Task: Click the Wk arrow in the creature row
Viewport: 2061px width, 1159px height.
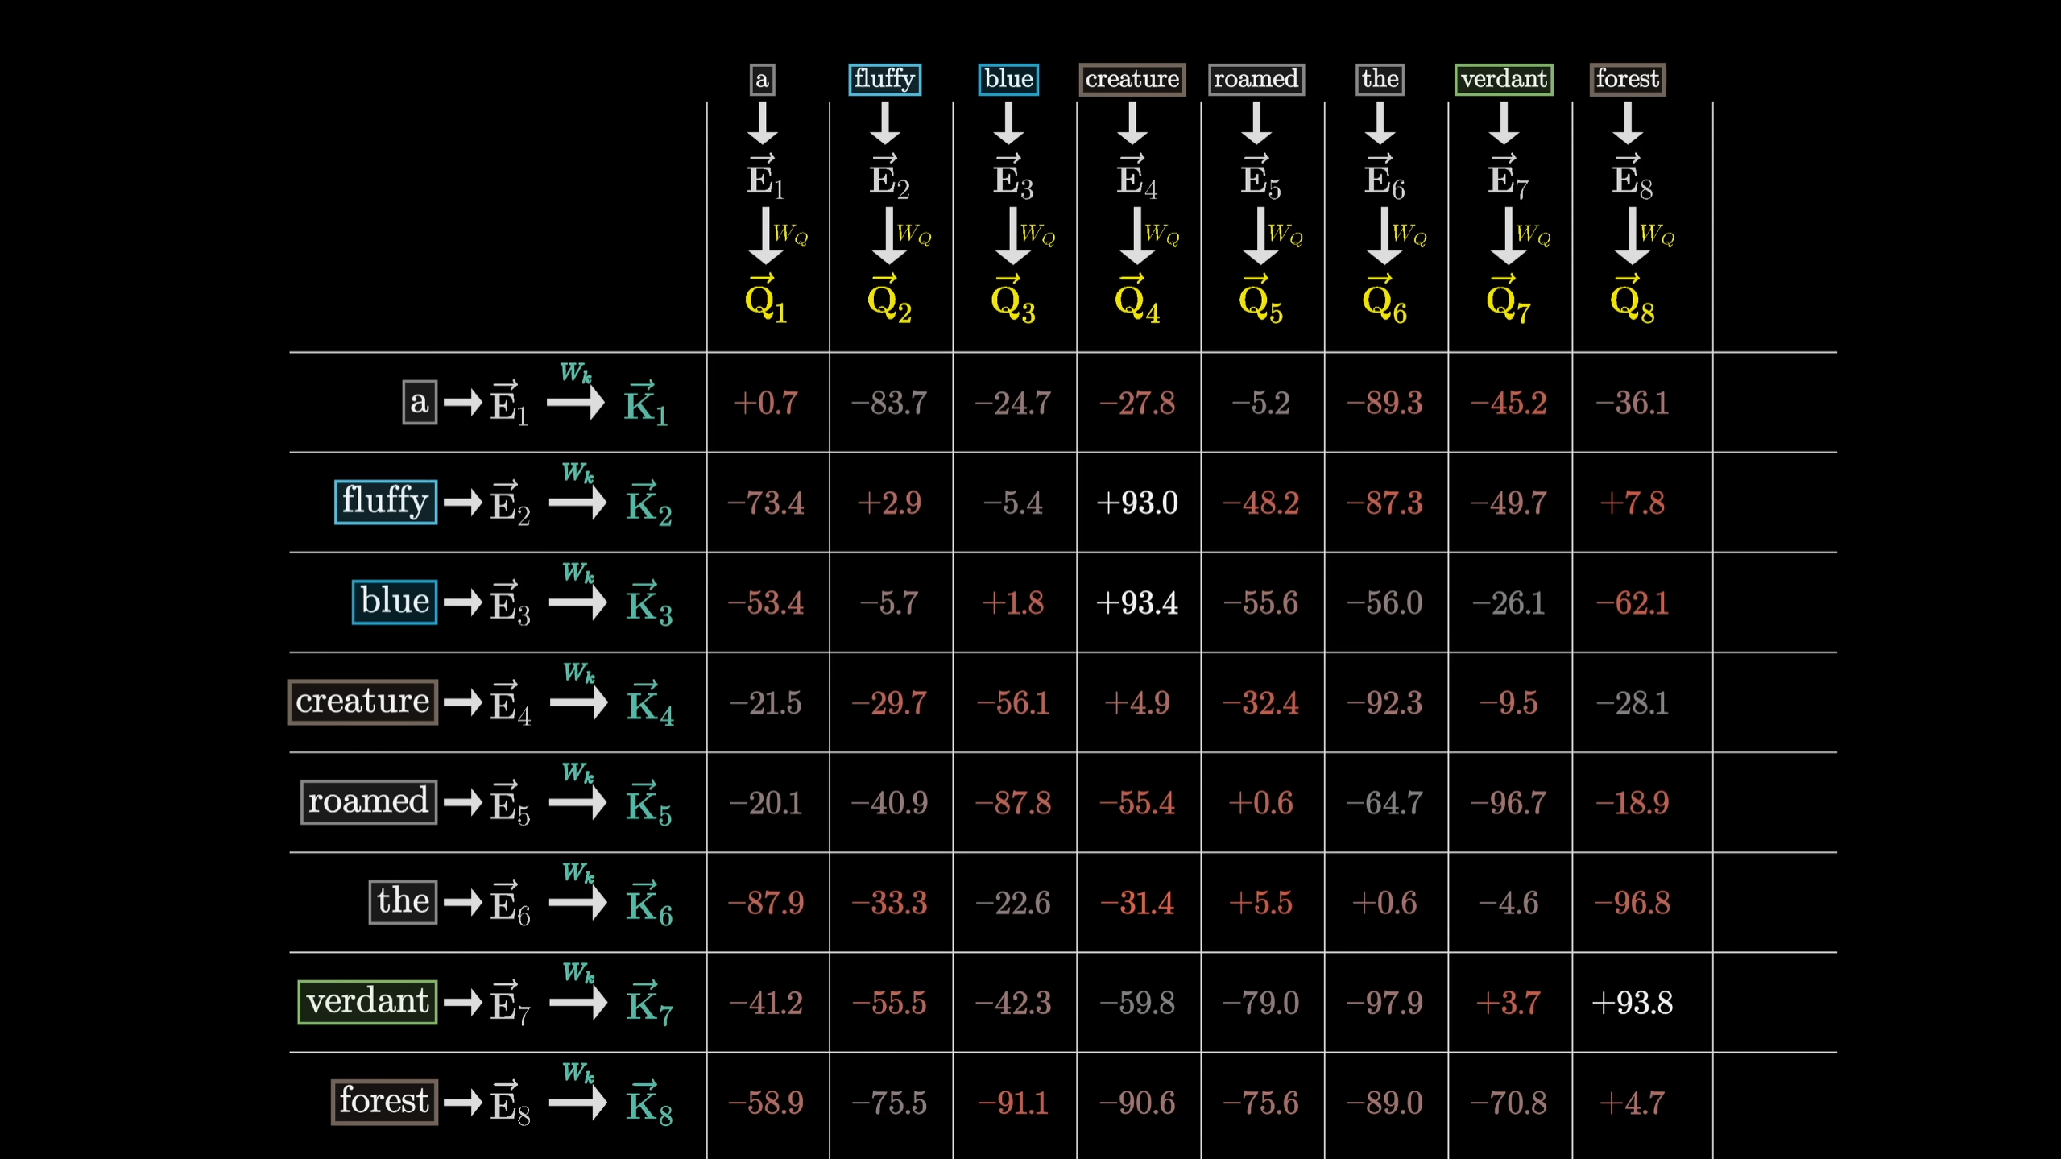Action: tap(578, 702)
